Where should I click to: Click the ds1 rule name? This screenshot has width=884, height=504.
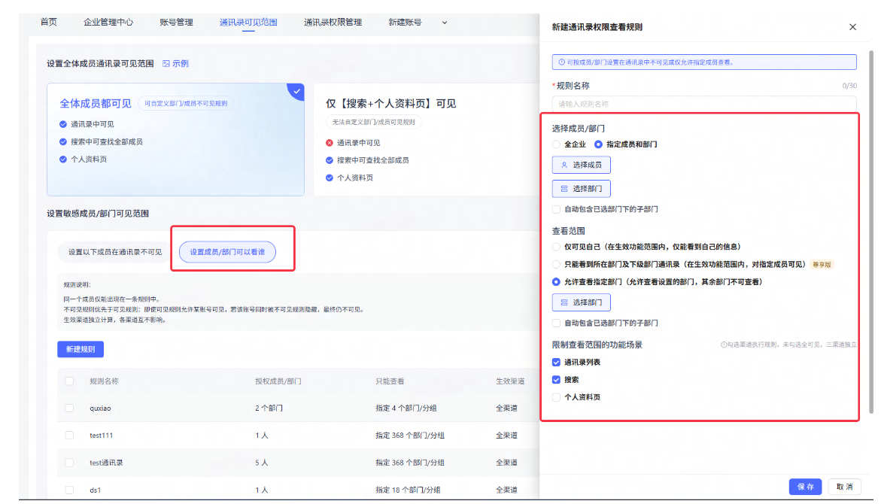coord(96,490)
